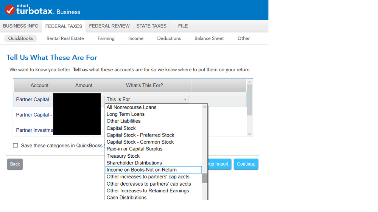Choose Long Term Loans option
The width and height of the screenshot is (378, 212).
tap(153, 114)
